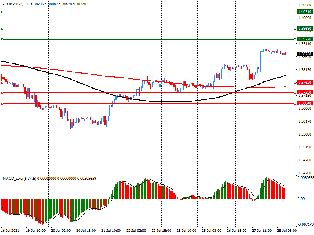Select the right handle of the 1.36840 line
This screenshot has width=314, height=235.
point(295,103)
